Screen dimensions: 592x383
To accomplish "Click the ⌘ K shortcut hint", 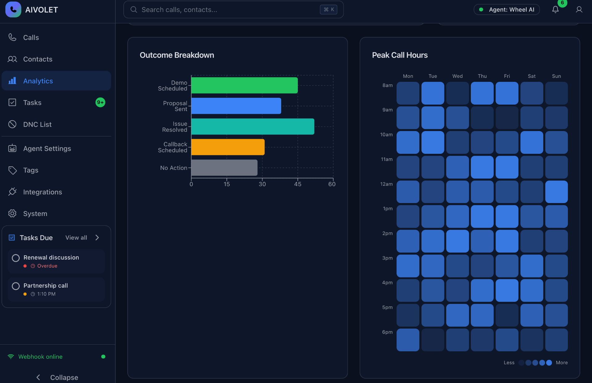I will (x=329, y=10).
